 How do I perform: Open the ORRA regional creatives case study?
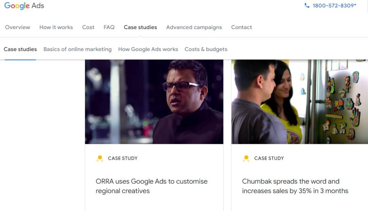click(151, 186)
